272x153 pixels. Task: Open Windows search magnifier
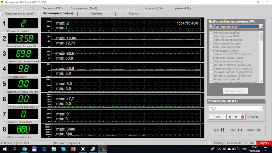tap(14, 149)
